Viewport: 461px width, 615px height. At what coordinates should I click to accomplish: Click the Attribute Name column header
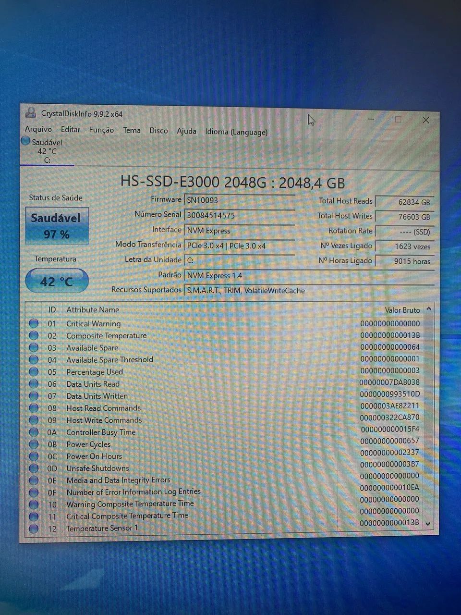[x=93, y=310]
